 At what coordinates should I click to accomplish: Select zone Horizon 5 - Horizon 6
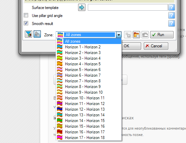(x=89, y=70)
